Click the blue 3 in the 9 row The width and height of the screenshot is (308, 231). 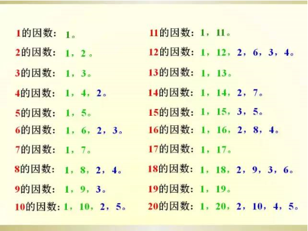click(x=99, y=189)
